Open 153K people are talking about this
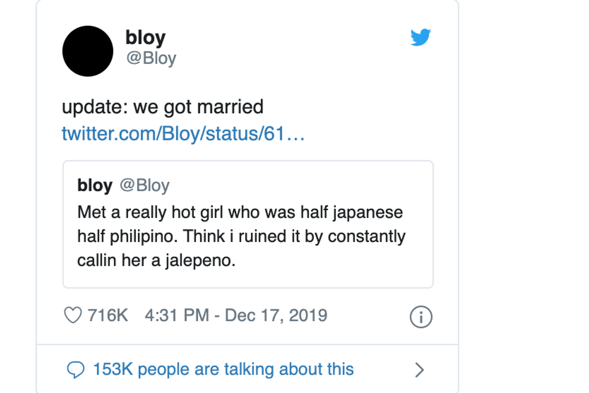This screenshot has height=393, width=589. point(222,369)
